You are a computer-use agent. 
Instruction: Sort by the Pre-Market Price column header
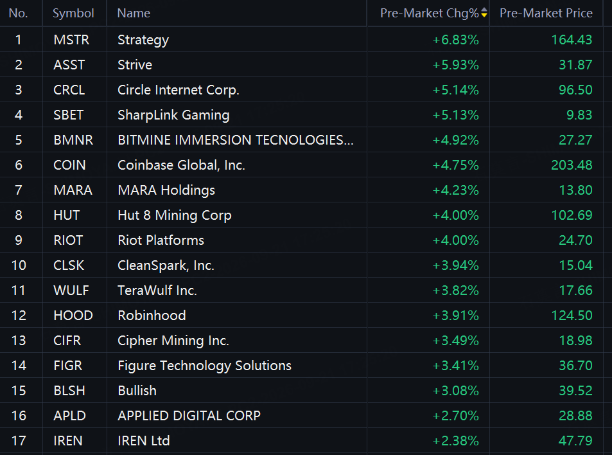pos(546,13)
